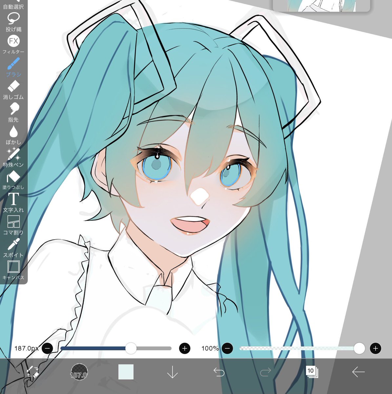Tap the back arrow button

click(358, 372)
